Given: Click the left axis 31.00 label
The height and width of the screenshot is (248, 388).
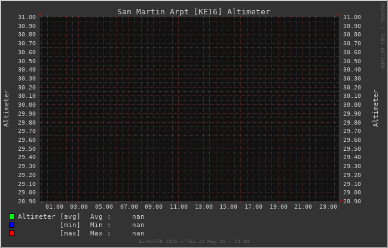Looking at the screenshot, I should 27,17.
